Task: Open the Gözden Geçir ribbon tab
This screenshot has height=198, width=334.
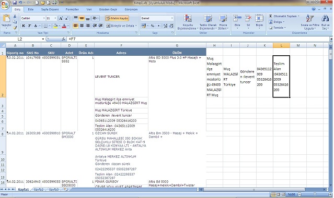Action: 108,9
